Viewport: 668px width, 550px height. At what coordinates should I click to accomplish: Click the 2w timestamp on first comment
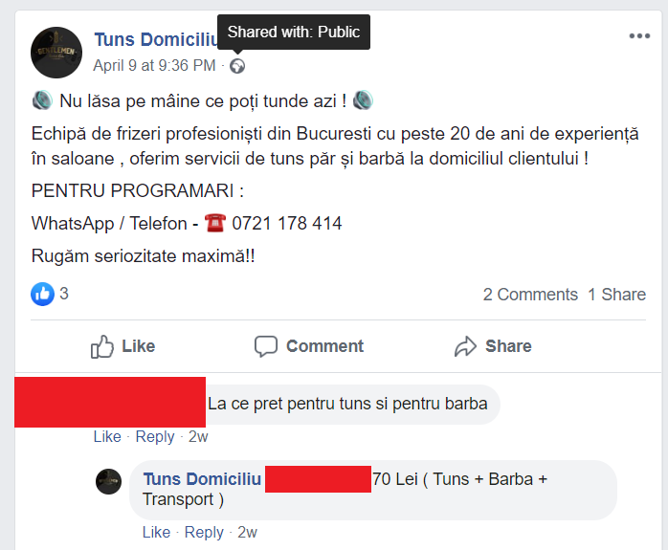198,436
